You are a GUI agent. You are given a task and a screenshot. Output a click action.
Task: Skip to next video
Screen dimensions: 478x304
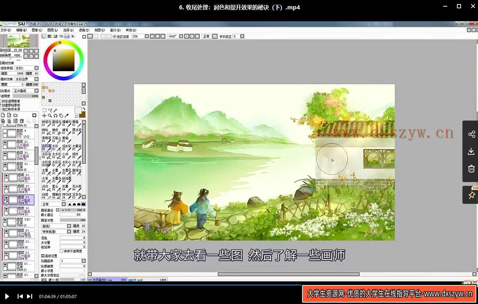pyautogui.click(x=30, y=296)
